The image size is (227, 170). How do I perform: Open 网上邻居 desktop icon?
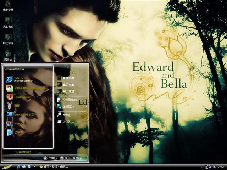click(8, 39)
